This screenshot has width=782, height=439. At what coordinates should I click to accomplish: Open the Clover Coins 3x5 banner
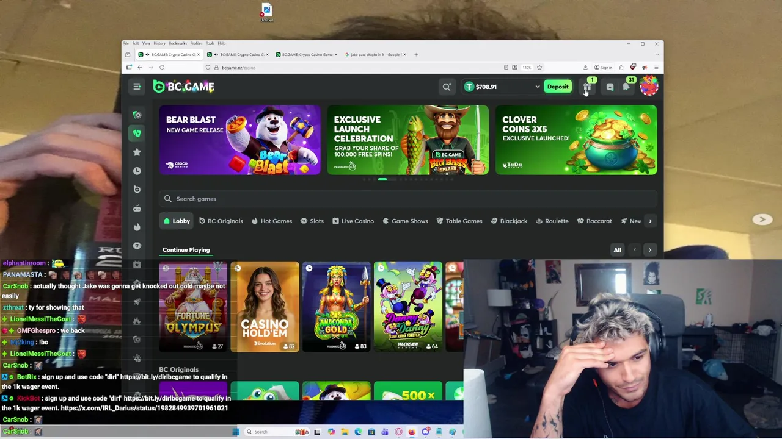pyautogui.click(x=576, y=140)
